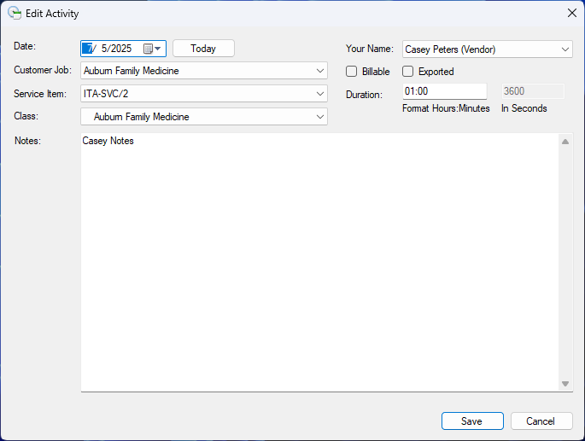Enable the Billable checkbox

(x=352, y=72)
